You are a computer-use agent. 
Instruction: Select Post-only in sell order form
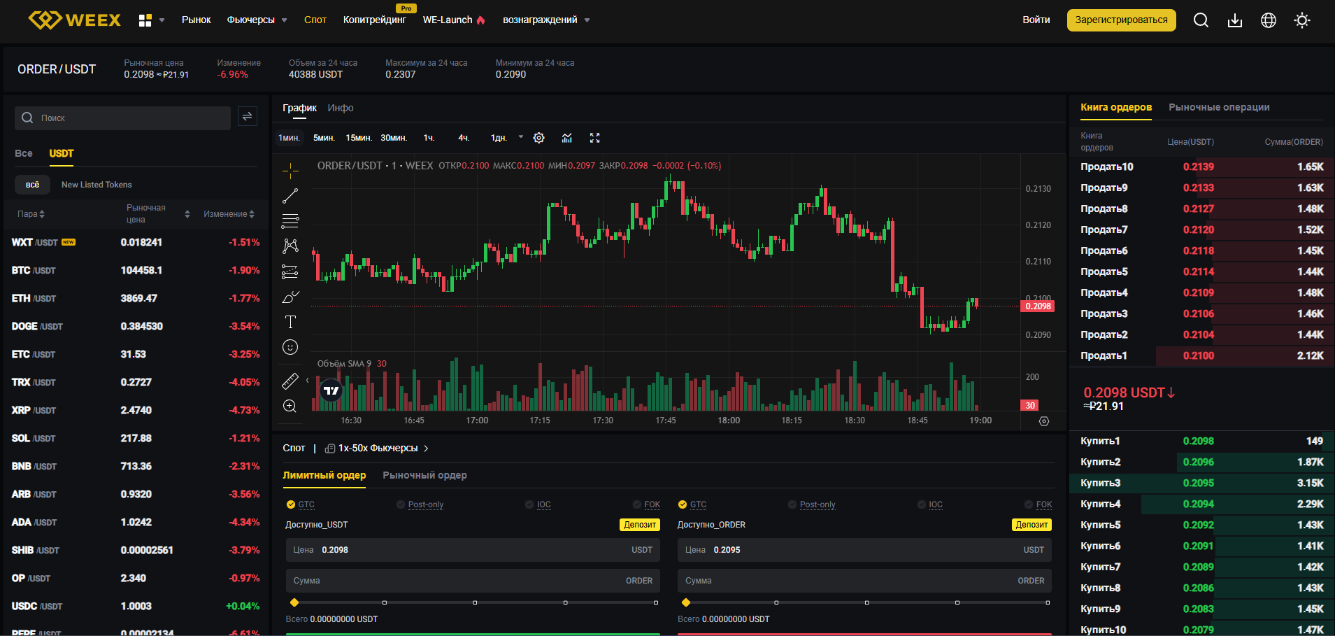click(812, 504)
